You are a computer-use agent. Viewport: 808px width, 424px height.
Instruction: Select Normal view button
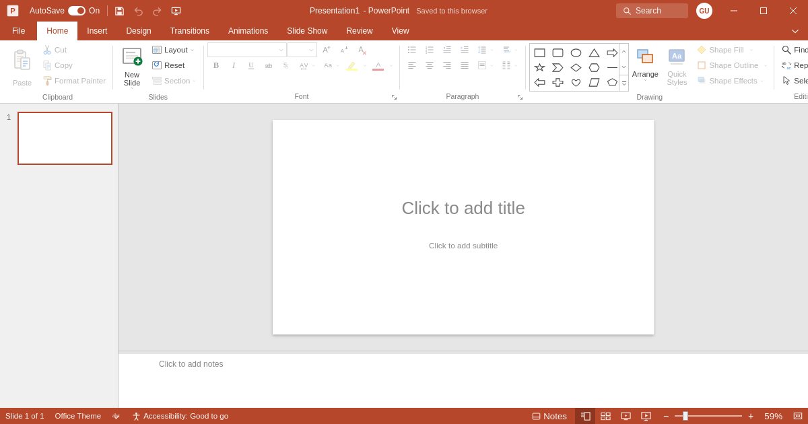click(585, 416)
